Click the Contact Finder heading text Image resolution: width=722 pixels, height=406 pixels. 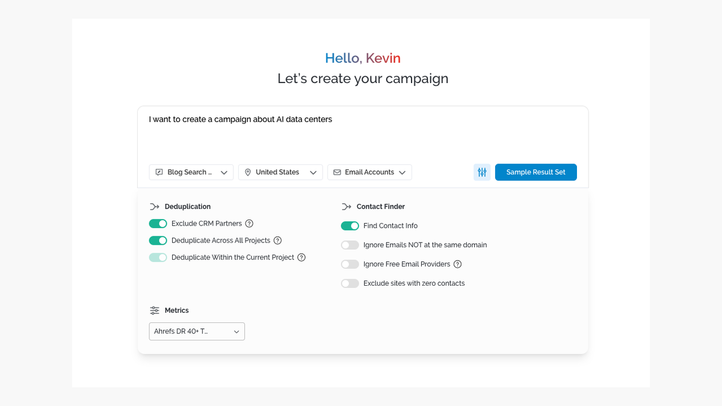[x=381, y=207]
